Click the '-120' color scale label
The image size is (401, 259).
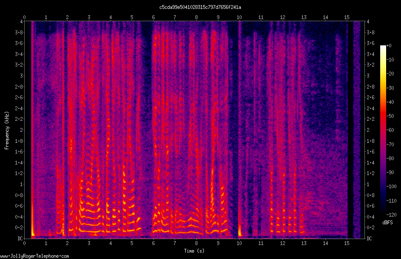tap(391, 215)
